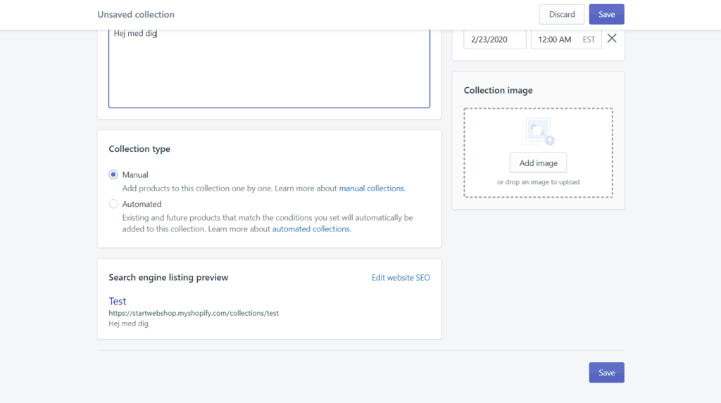Select the Manual collection type radio
721x403 pixels.
113,174
